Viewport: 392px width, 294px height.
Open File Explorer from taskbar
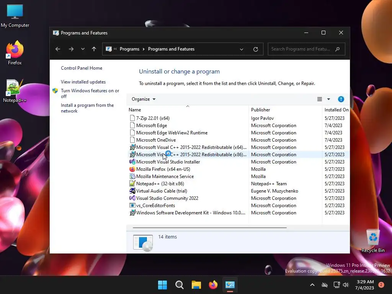click(x=196, y=285)
